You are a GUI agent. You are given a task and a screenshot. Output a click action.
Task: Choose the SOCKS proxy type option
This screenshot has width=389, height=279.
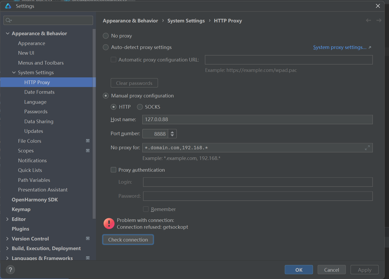click(x=140, y=107)
